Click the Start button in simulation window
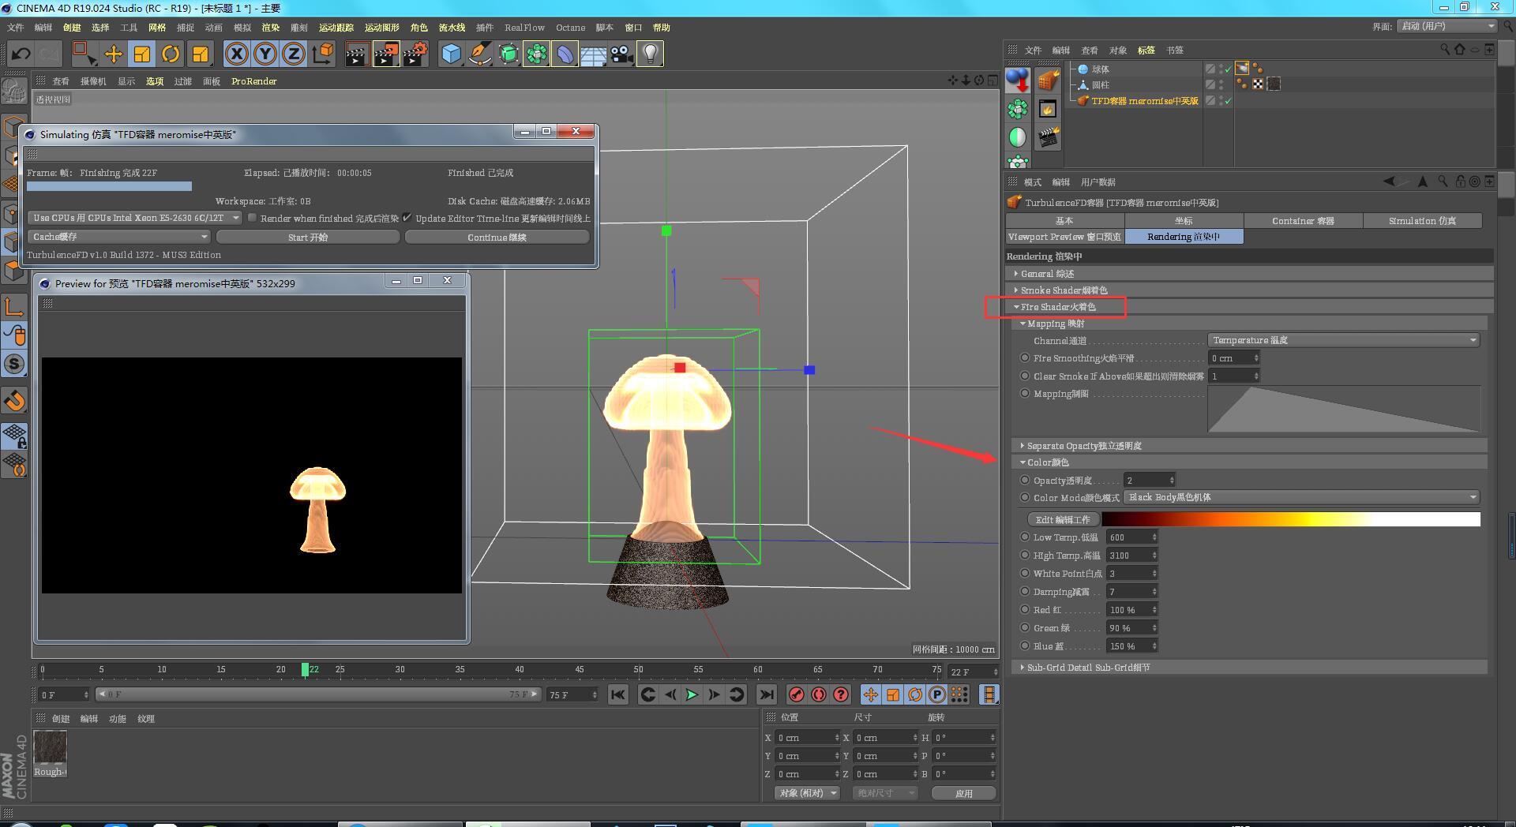 pyautogui.click(x=307, y=237)
